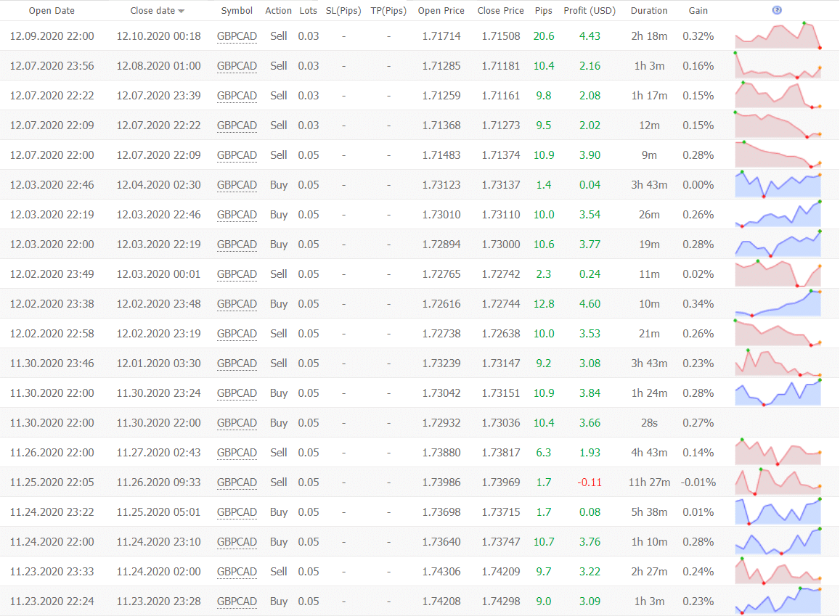Image resolution: width=840 pixels, height=616 pixels.
Task: Select gain value 0.34%
Action: pyautogui.click(x=698, y=304)
